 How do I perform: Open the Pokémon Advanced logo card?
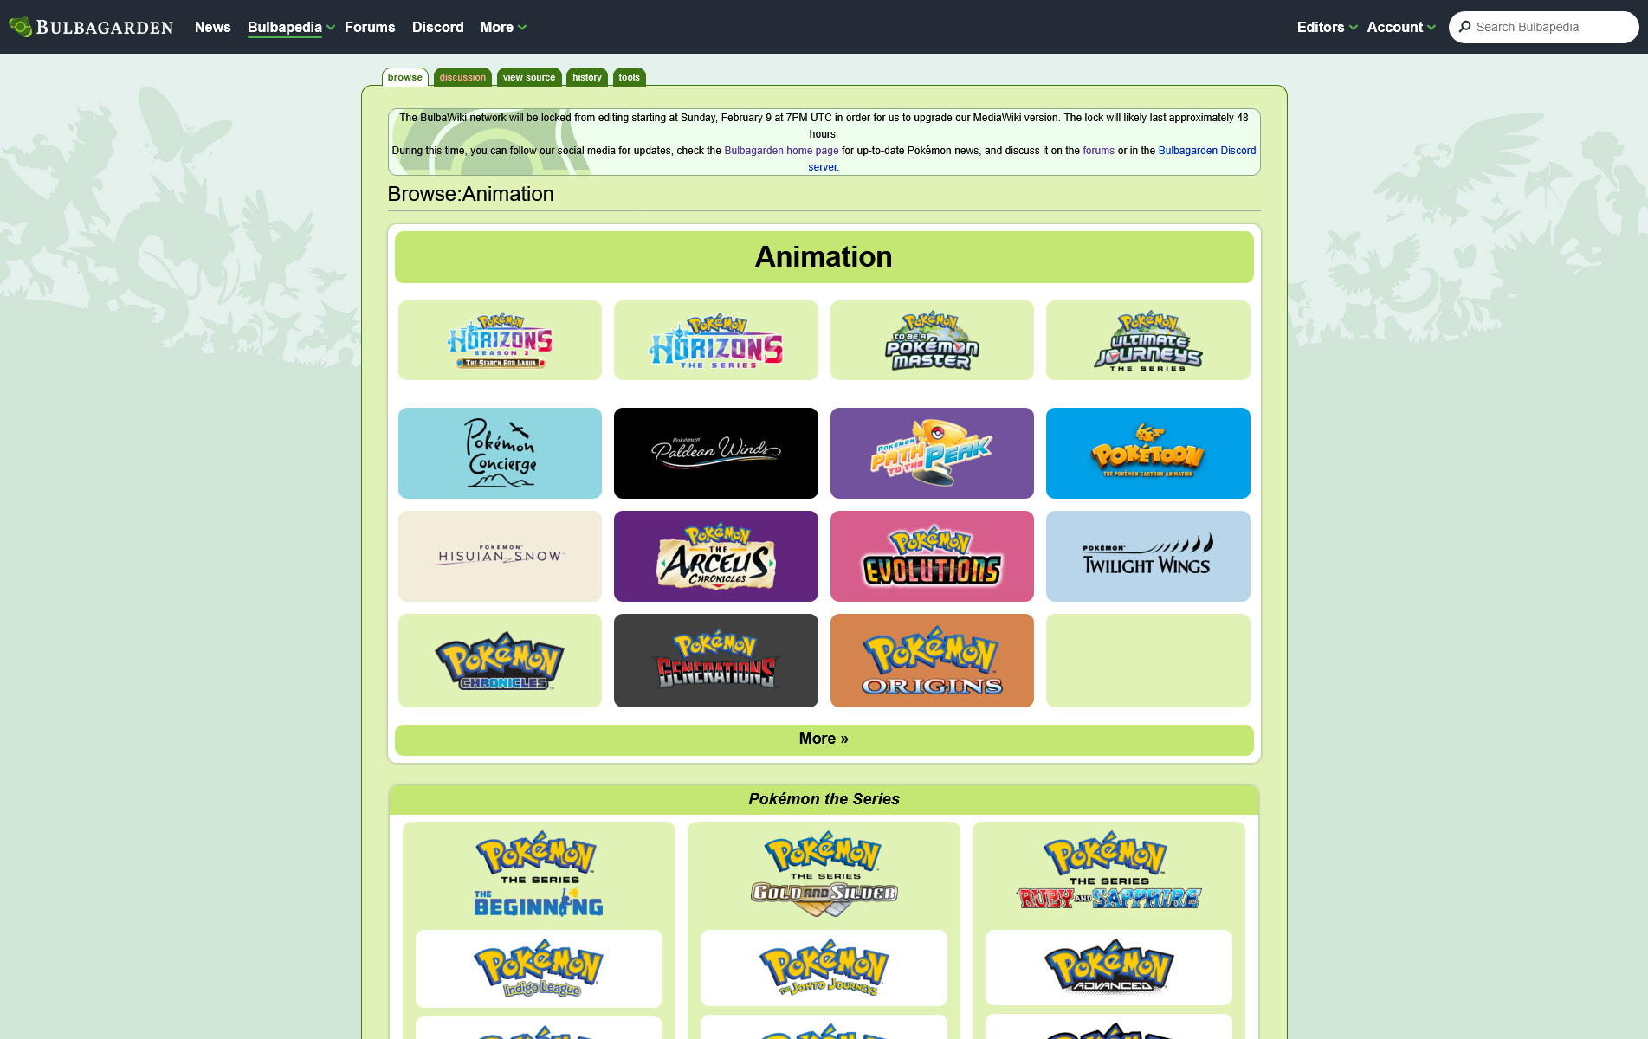tap(1108, 967)
